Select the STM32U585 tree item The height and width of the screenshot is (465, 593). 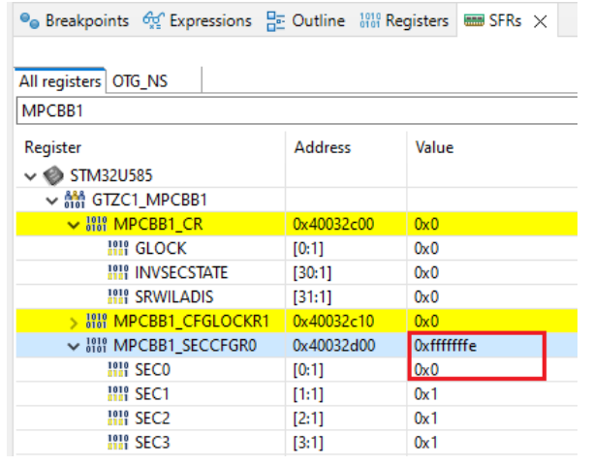click(x=110, y=175)
